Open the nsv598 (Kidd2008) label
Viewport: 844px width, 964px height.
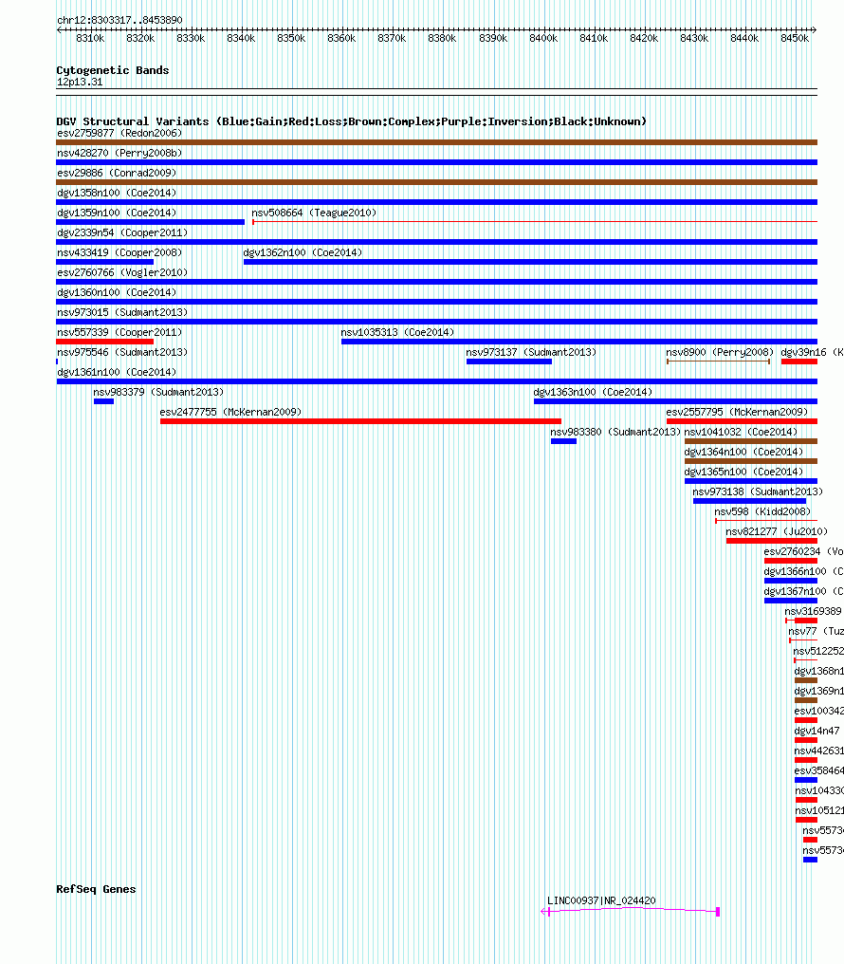[762, 511]
